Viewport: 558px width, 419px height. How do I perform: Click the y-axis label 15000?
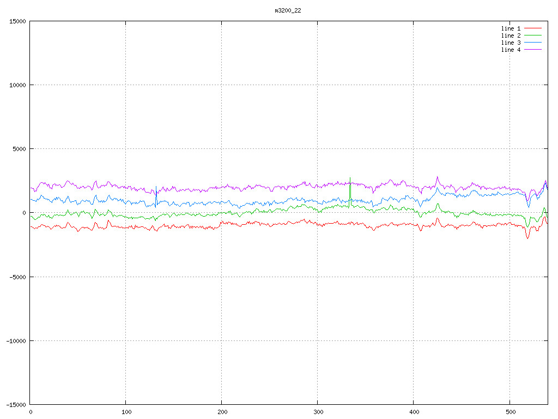17,21
